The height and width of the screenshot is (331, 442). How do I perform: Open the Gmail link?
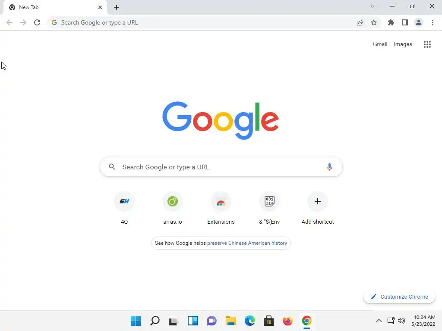[x=380, y=44]
